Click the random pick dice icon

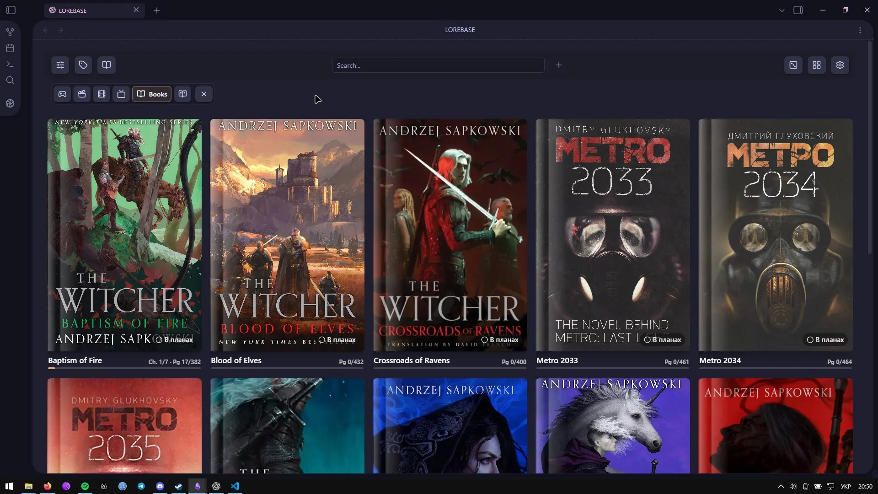click(x=793, y=65)
